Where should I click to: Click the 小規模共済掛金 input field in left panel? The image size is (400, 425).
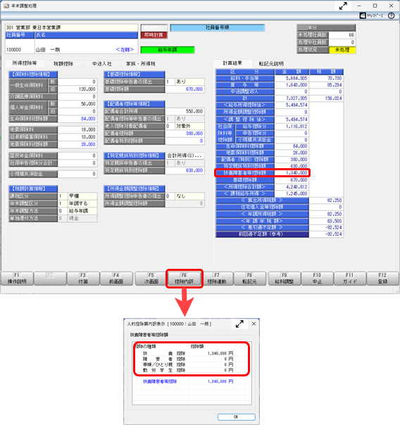click(x=77, y=174)
